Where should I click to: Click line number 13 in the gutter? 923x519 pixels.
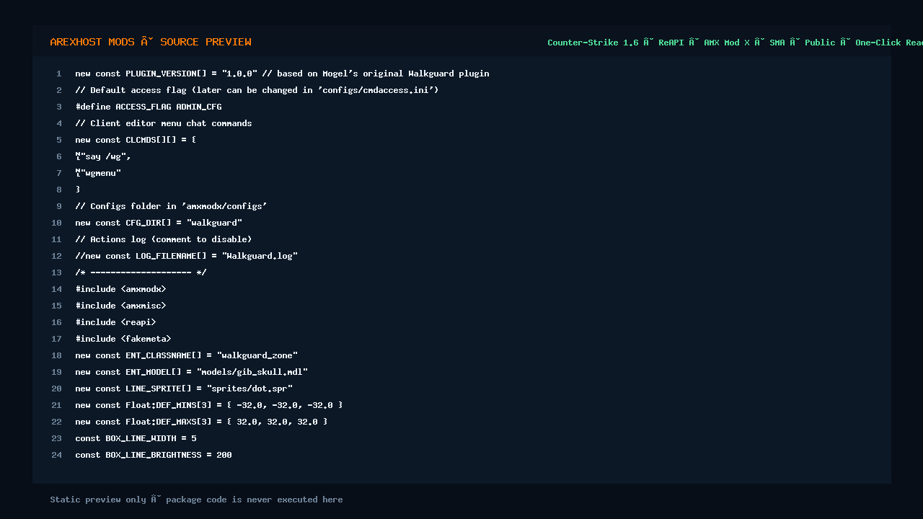click(x=57, y=272)
